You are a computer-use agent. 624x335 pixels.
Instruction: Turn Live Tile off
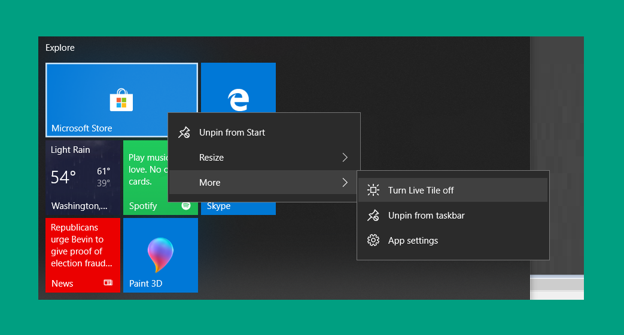453,190
